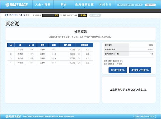Image resolution: width=161 pixels, height=119 pixels.
Task: Expand the arrow under 会員情報変更
Action: pos(85,8)
